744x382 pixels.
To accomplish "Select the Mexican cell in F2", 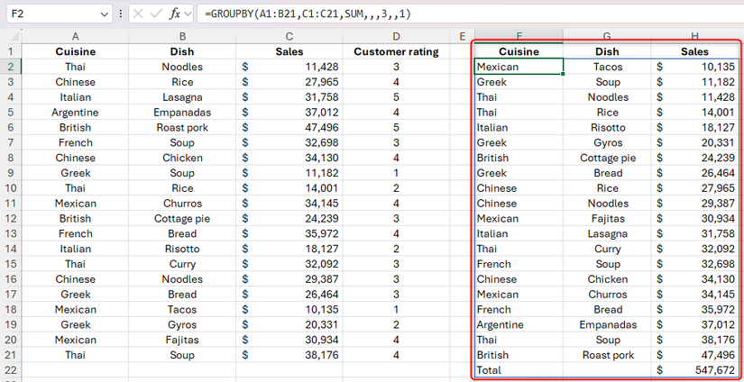I will click(x=519, y=67).
